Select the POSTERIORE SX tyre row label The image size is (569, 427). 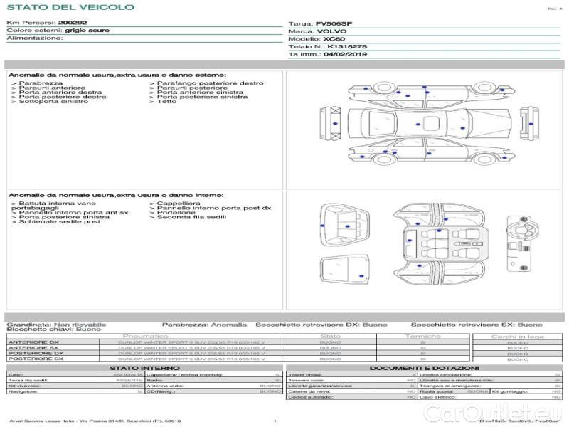coord(36,359)
